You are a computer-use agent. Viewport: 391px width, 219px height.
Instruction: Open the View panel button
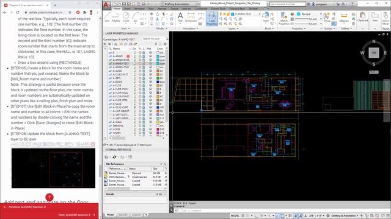(375, 17)
